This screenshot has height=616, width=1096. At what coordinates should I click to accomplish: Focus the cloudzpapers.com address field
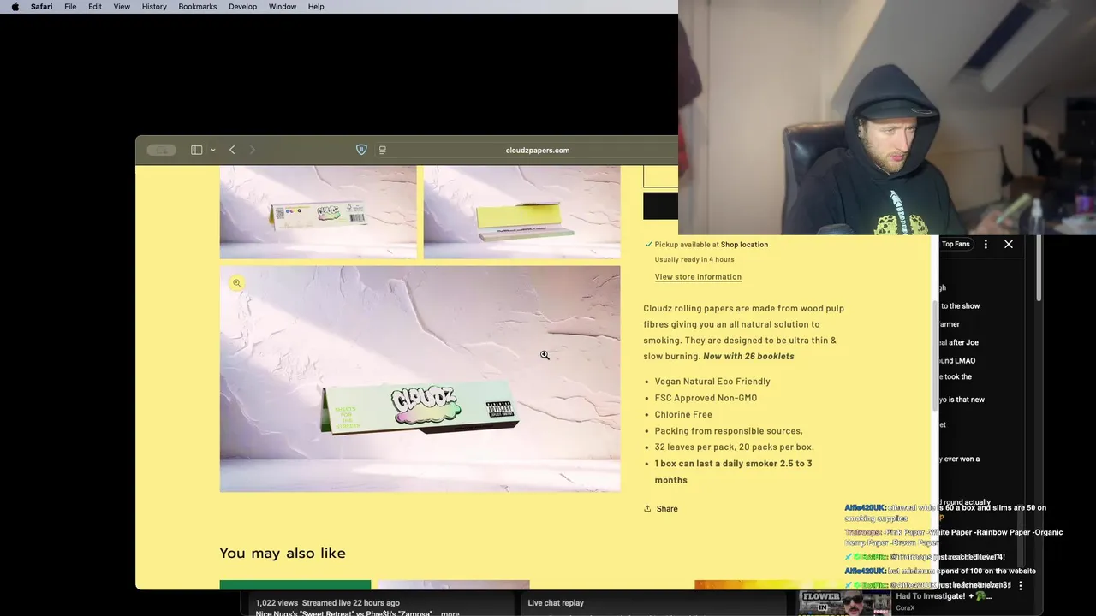coord(537,150)
